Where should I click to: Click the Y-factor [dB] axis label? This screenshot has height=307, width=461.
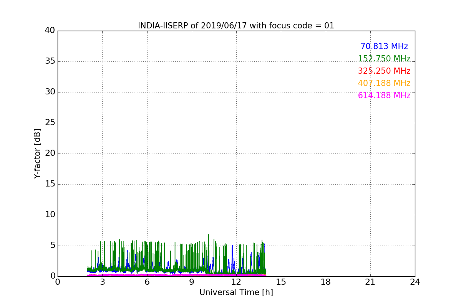[x=37, y=153]
